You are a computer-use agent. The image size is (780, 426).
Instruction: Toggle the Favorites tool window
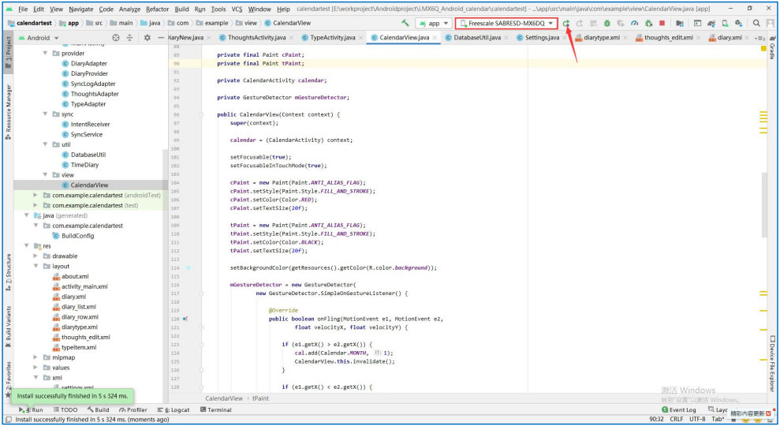pyautogui.click(x=9, y=378)
